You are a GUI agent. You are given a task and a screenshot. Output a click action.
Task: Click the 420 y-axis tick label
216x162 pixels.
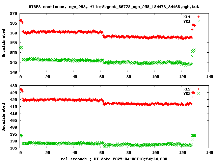[13, 100]
